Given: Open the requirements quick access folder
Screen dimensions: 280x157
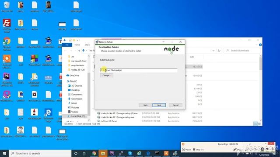Looking at the screenshot, I should [76, 65].
